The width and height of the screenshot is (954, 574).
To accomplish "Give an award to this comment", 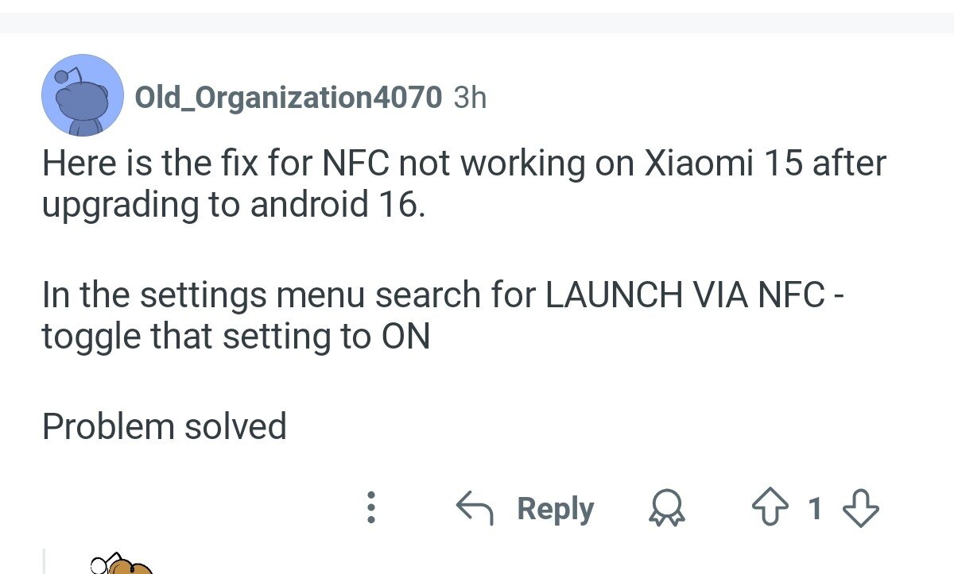I will click(667, 509).
